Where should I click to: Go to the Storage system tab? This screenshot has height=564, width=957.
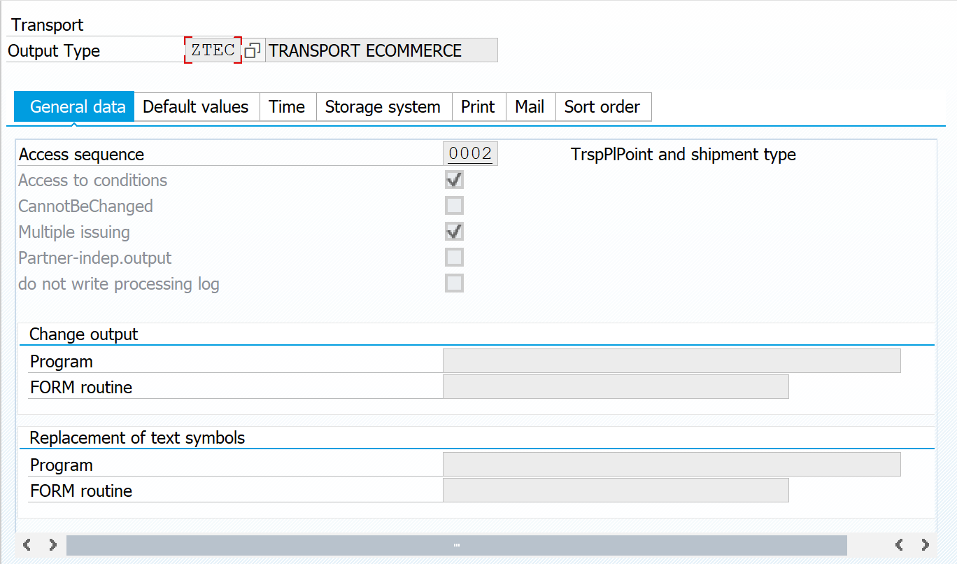383,107
